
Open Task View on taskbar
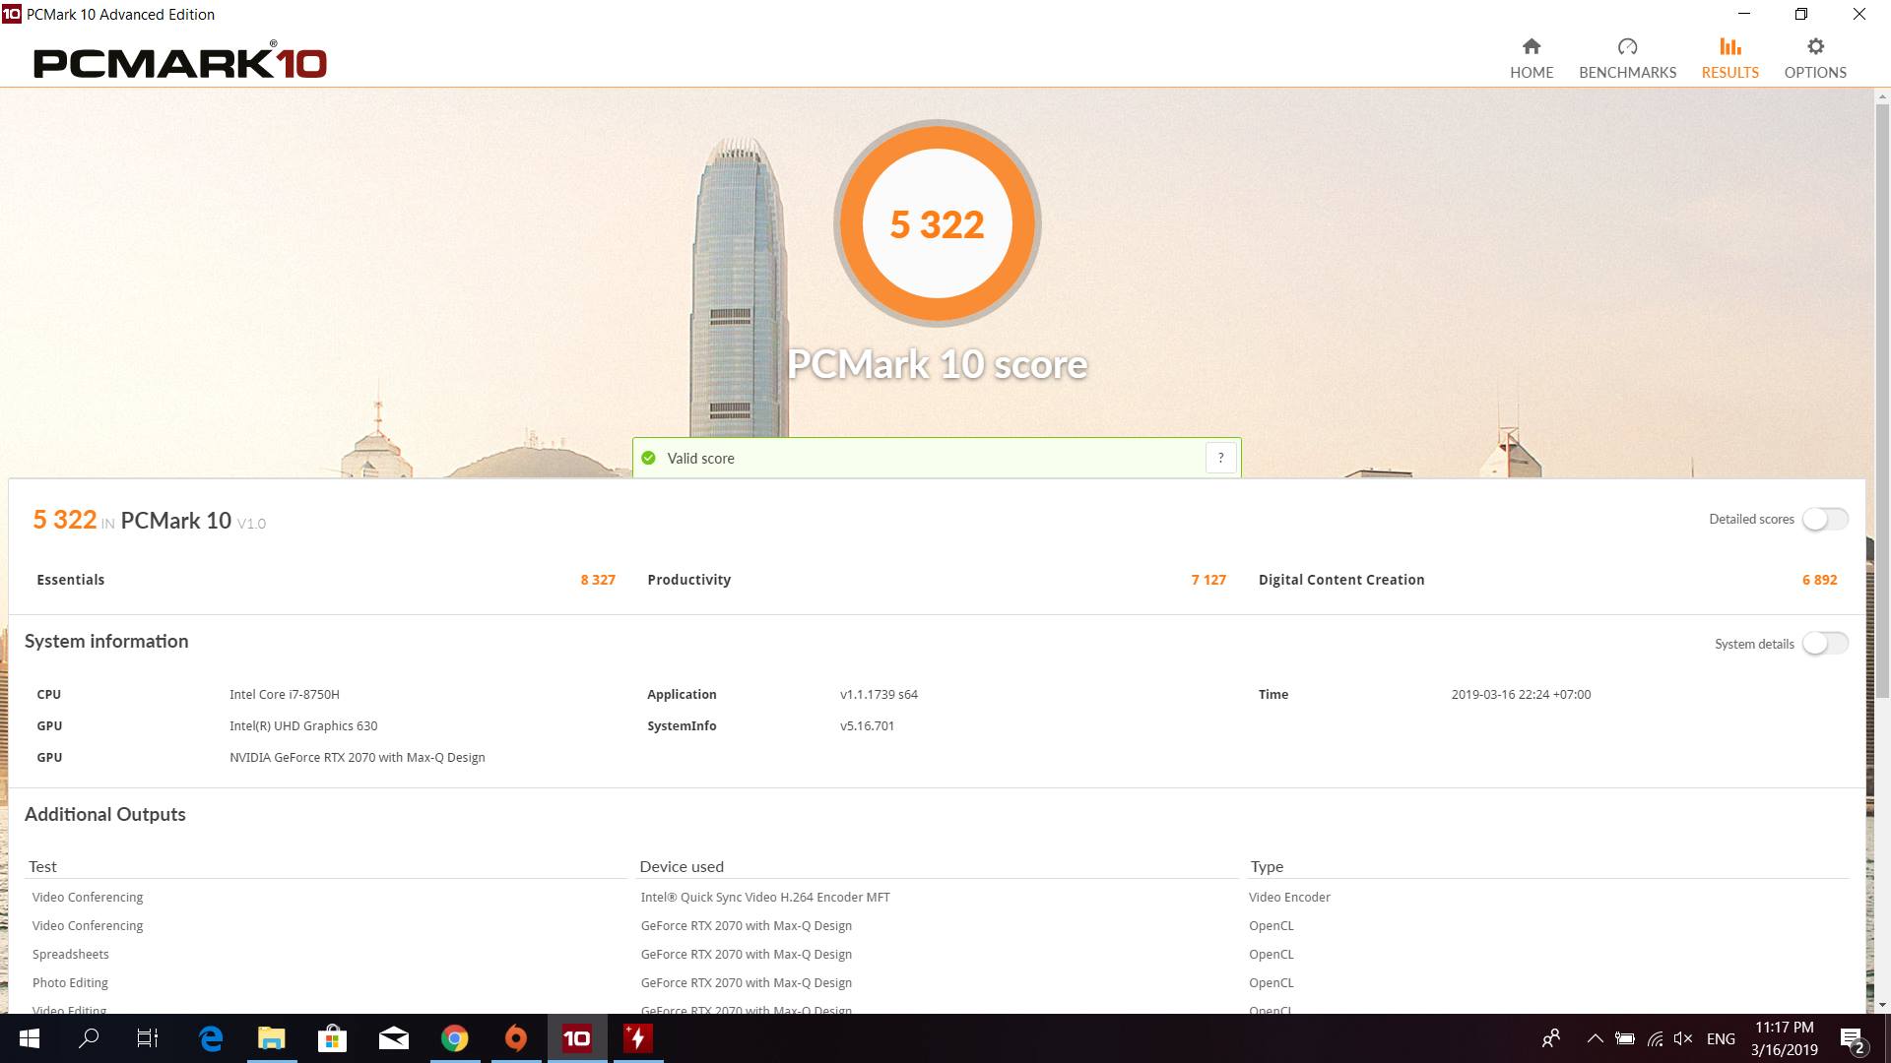click(148, 1038)
